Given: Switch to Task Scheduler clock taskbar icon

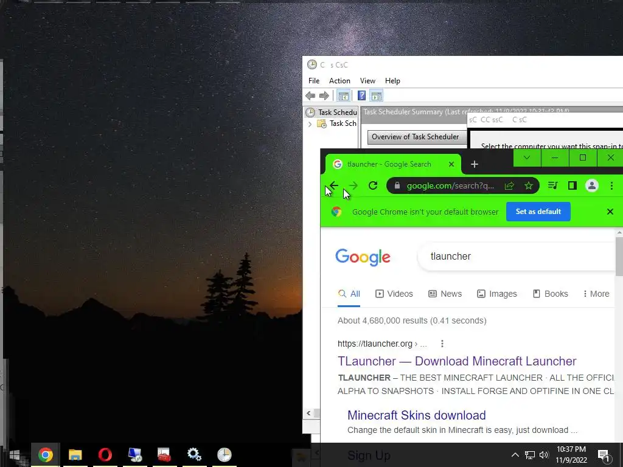Looking at the screenshot, I should 224,455.
